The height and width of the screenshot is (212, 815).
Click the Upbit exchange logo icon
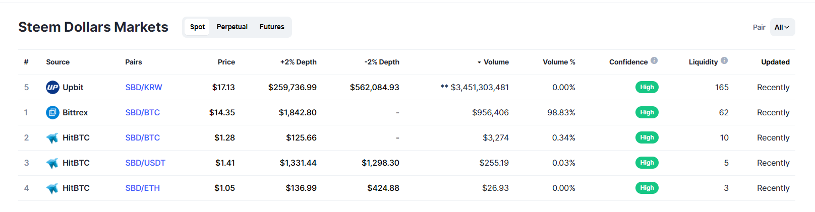coord(52,87)
